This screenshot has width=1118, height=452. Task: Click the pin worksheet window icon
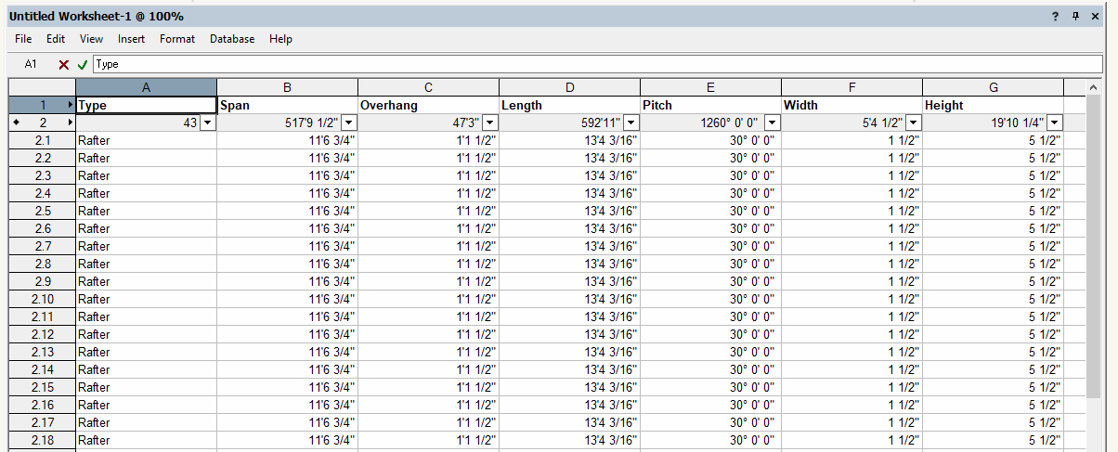click(x=1075, y=17)
